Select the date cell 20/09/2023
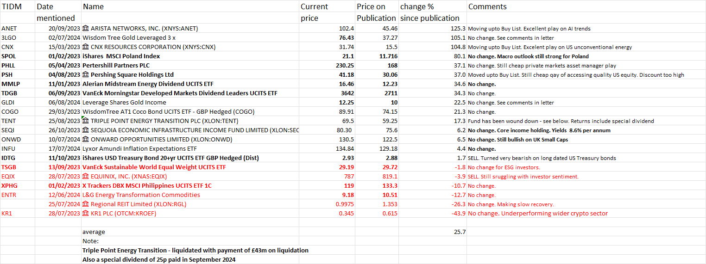 coord(58,29)
